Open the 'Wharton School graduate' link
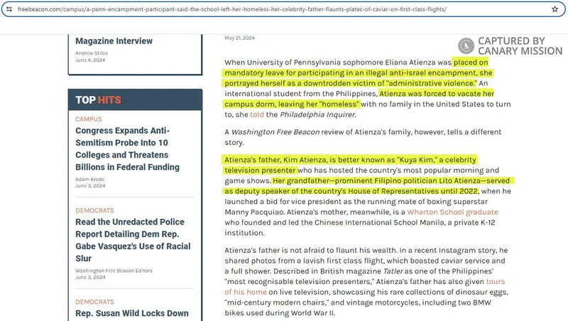Image resolution: width=568 pixels, height=321 pixels. (x=452, y=212)
